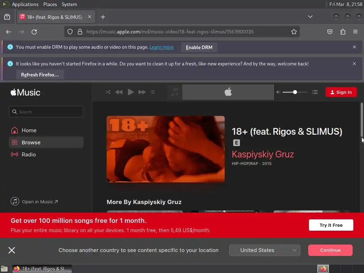Click the clock Fri Mar 8, 21:58
364x273 pixels.
[346, 4]
